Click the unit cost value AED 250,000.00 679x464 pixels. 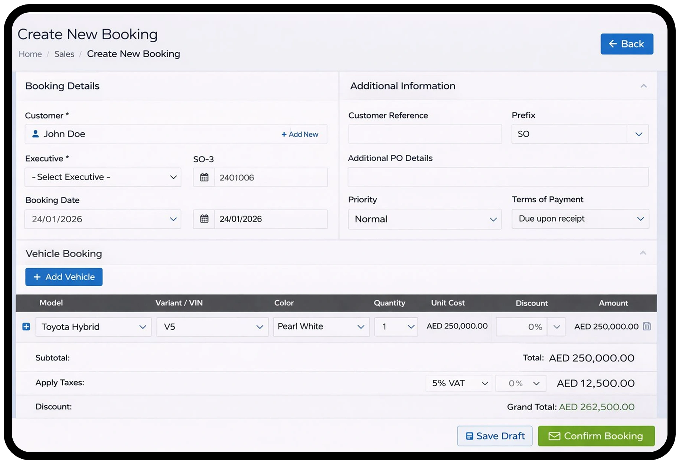coord(457,326)
